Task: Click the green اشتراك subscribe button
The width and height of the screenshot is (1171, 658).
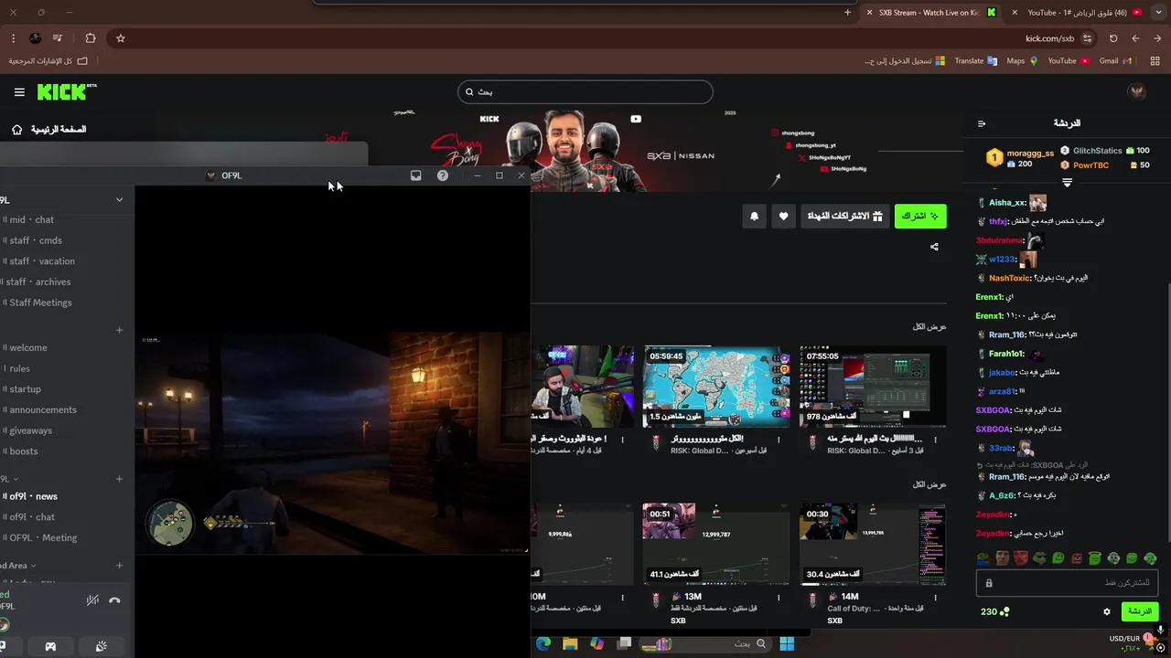Action: [x=920, y=217]
